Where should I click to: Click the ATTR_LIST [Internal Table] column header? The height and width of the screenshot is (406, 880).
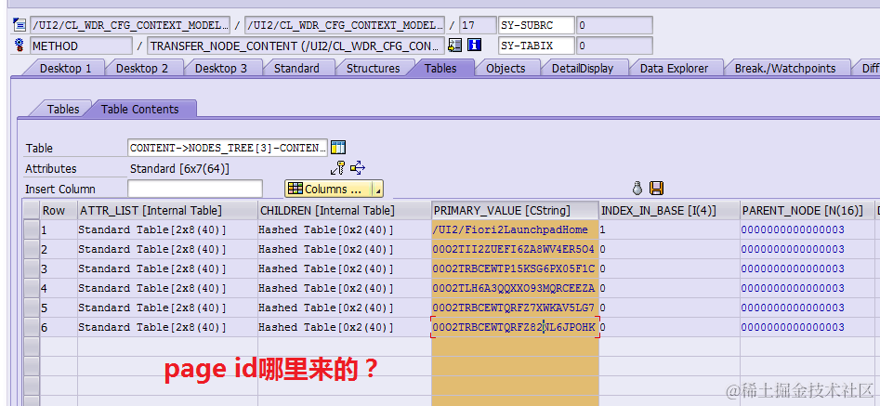click(x=168, y=210)
